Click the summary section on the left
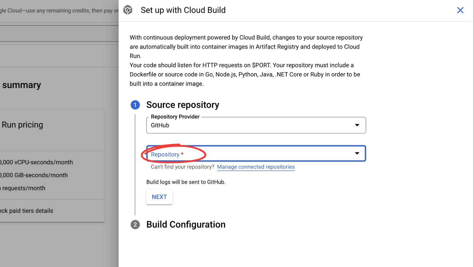474x267 pixels. pos(22,85)
